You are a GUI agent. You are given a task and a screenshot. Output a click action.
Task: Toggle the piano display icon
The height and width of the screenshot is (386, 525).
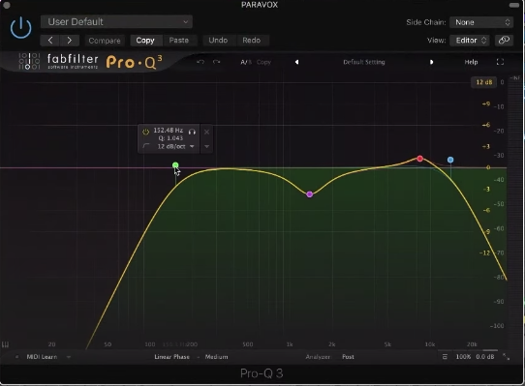6,344
